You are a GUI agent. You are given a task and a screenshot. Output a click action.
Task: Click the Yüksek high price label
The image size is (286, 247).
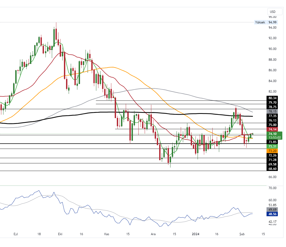click(x=260, y=22)
